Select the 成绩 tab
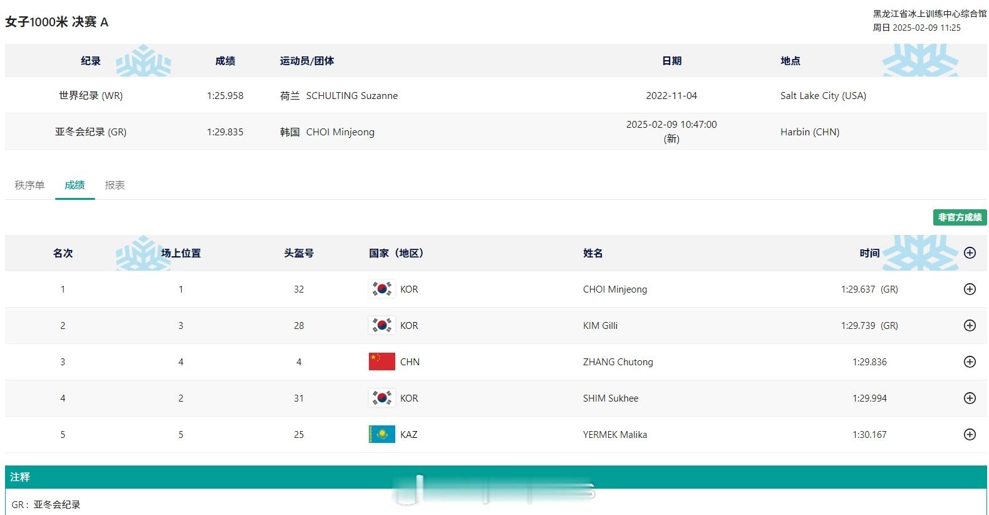This screenshot has height=515, width=989. [75, 185]
